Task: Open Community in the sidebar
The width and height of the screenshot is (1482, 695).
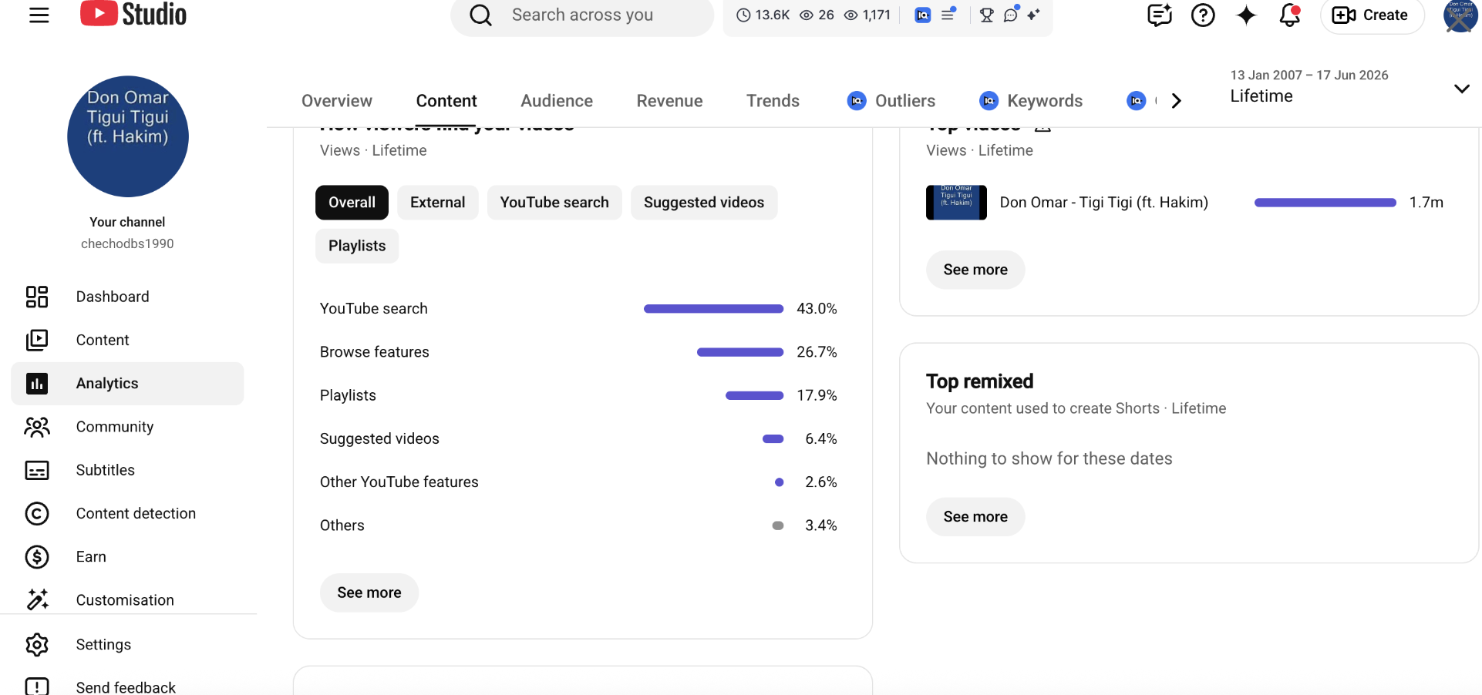Action: pyautogui.click(x=127, y=427)
